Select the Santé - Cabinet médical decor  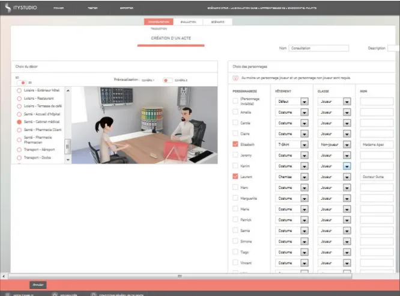pos(19,122)
